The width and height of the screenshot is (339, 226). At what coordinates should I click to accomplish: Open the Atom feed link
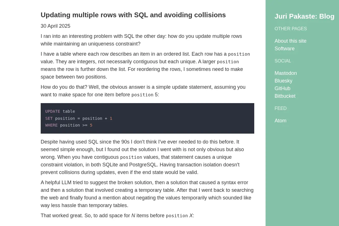pos(281,121)
